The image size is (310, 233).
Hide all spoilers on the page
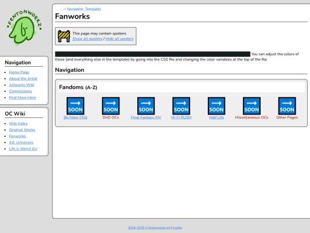(119, 39)
